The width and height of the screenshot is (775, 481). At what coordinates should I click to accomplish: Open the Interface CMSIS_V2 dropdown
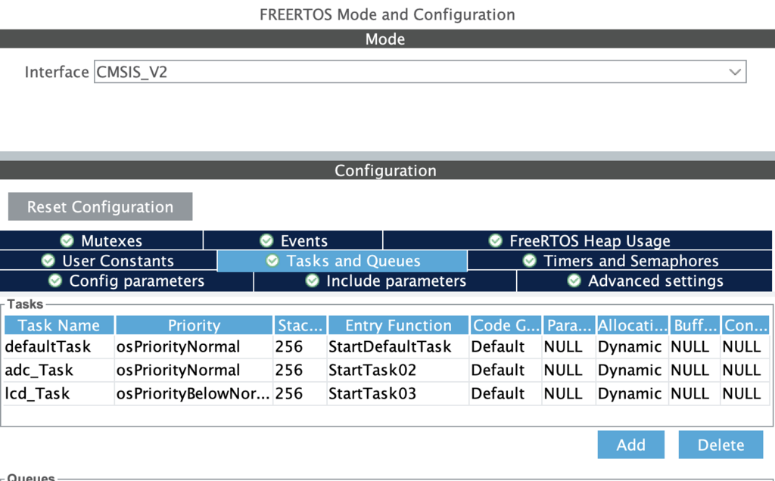click(420, 72)
